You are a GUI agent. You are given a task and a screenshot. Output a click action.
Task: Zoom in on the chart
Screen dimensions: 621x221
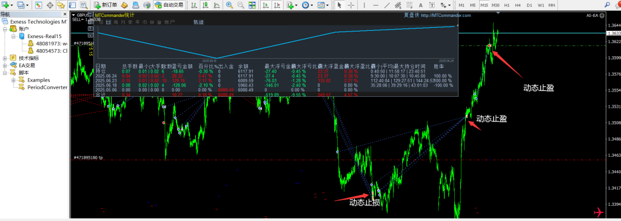click(229, 5)
